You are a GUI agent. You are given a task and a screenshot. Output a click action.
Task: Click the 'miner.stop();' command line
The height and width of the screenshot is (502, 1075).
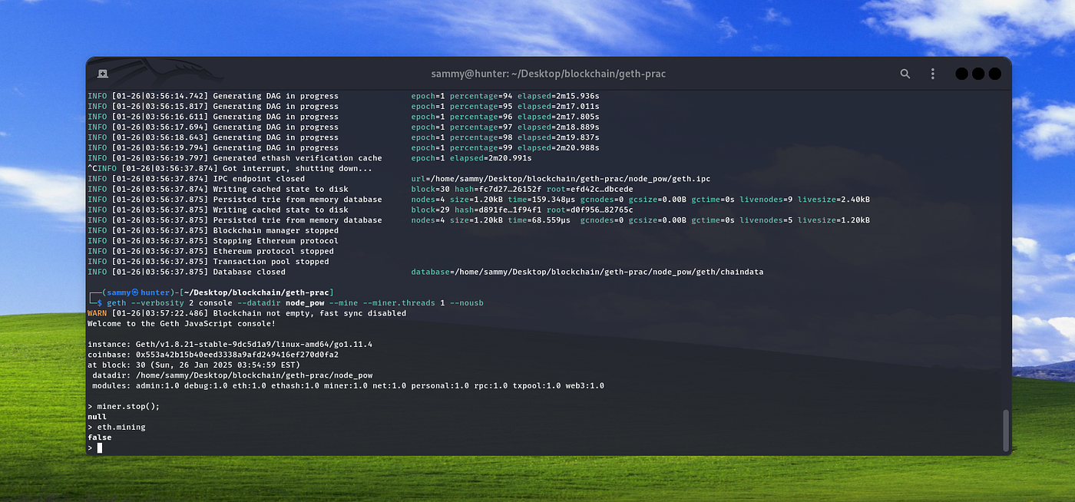pos(124,406)
